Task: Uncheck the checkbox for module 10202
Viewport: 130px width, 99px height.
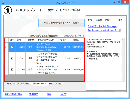Action: (12, 47)
